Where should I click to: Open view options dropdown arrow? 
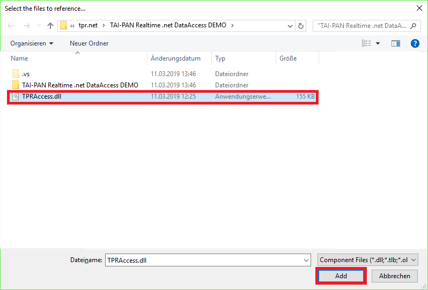pyautogui.click(x=378, y=43)
